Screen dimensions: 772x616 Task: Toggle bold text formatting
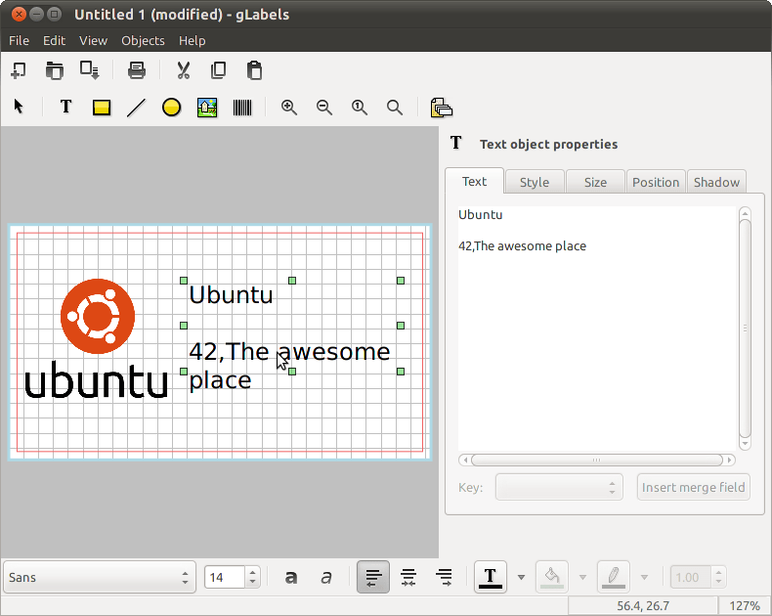(x=291, y=577)
